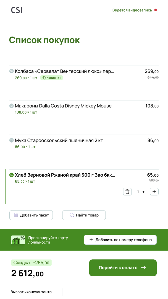Proceed with Перейти к оплате button
Screen dimensions: 168x299
coord(123,268)
